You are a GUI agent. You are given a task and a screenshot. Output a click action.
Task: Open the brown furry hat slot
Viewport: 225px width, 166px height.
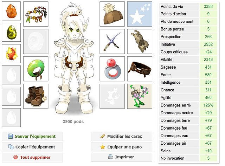[x=112, y=14]
